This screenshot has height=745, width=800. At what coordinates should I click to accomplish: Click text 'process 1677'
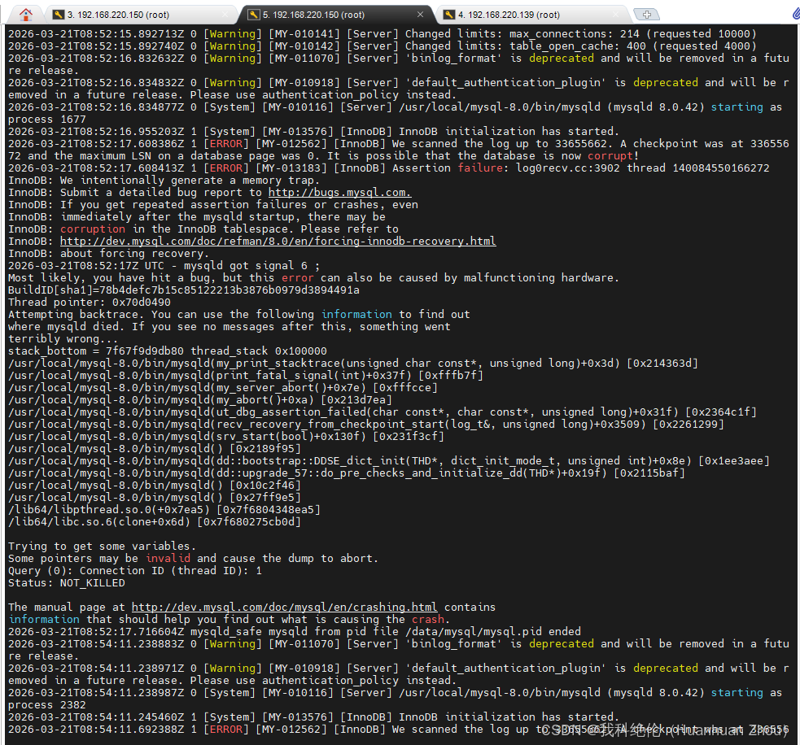tap(47, 120)
